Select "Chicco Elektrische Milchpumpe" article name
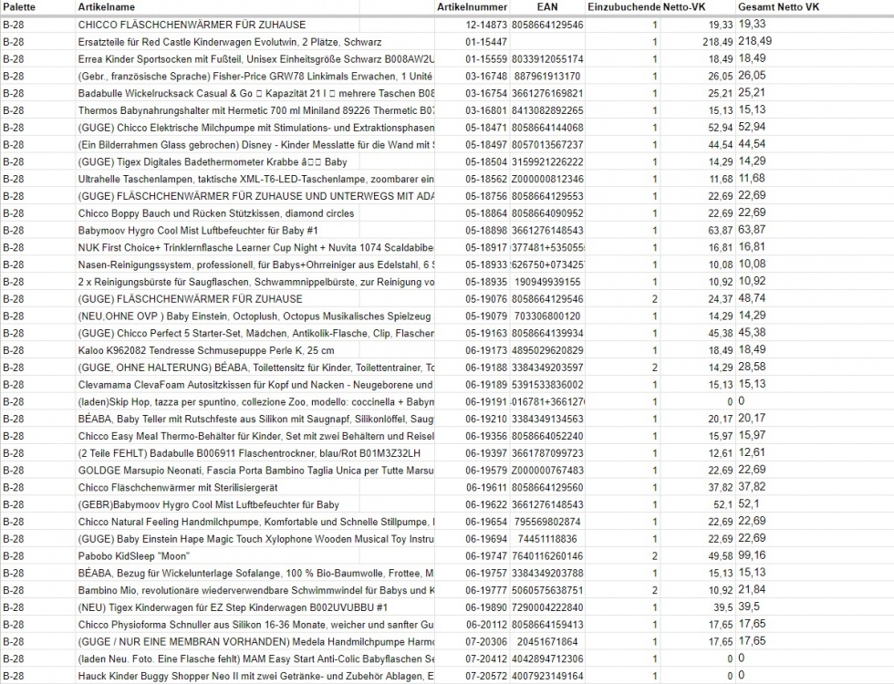Image resolution: width=894 pixels, height=684 pixels. [x=256, y=127]
